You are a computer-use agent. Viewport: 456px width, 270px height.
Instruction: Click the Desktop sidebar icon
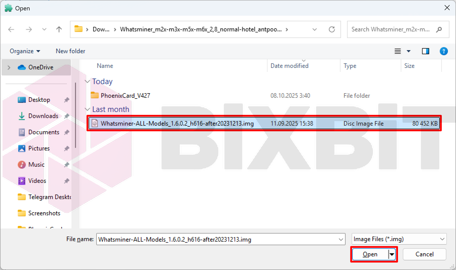point(22,100)
